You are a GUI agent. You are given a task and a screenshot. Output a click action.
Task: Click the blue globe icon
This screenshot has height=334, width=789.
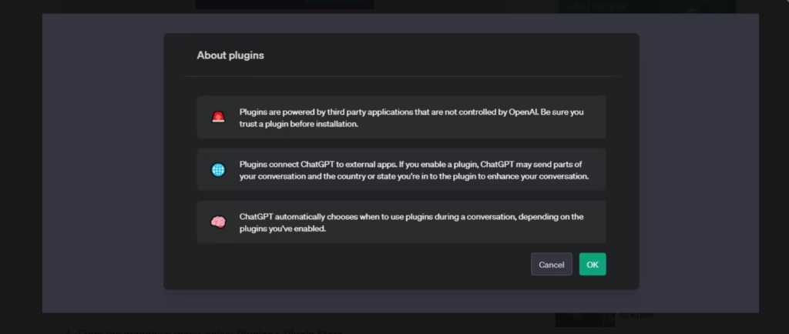(219, 170)
